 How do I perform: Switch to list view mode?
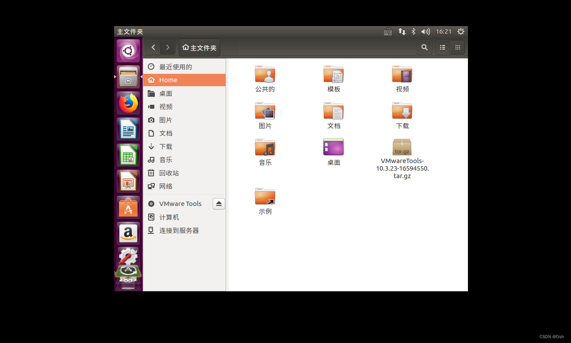[442, 47]
